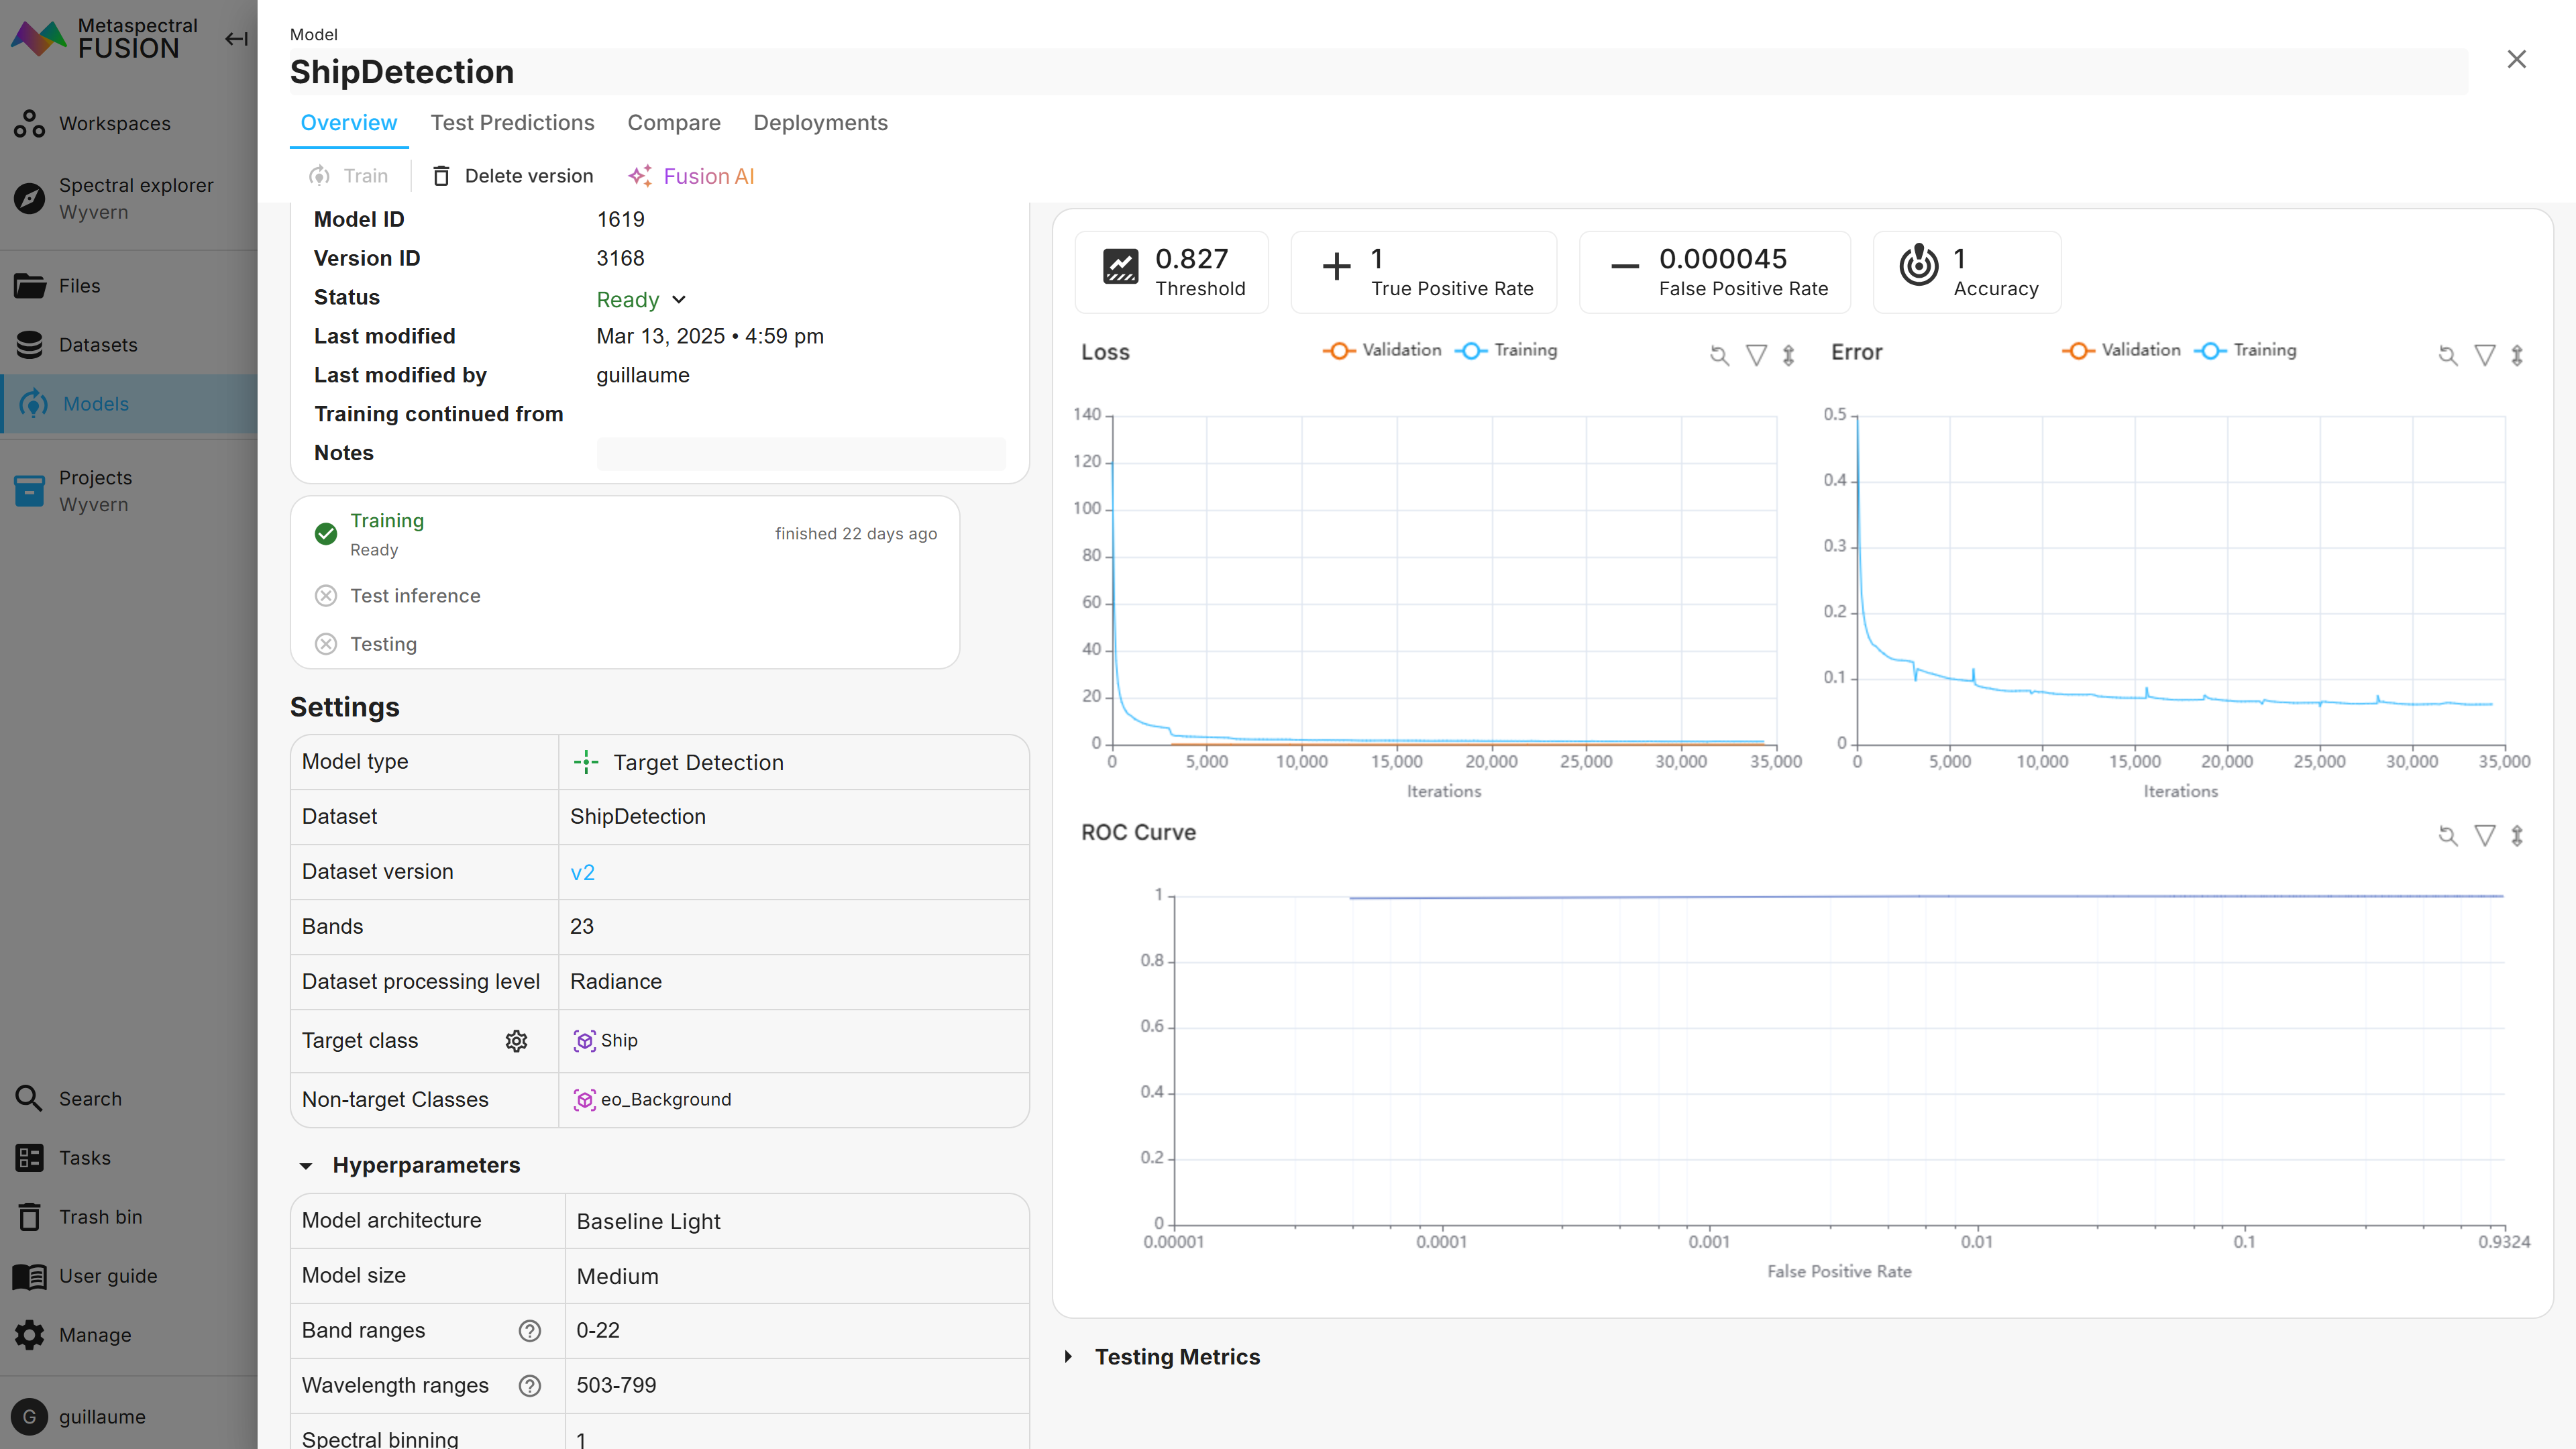Open the Deployments tab
Image resolution: width=2576 pixels, height=1449 pixels.
(x=820, y=123)
